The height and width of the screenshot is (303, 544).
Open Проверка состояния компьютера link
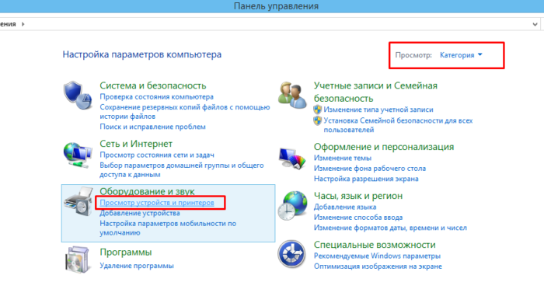click(156, 96)
